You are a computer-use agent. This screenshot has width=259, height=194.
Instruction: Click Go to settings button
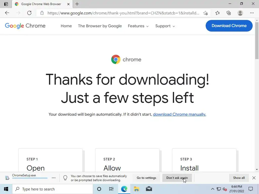146,178
